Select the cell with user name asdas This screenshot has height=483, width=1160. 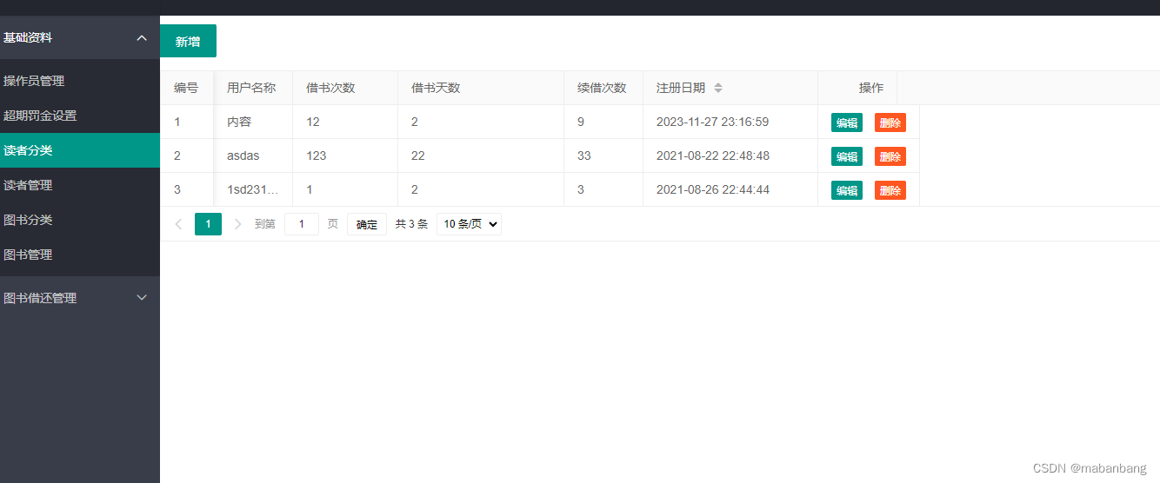coord(253,156)
